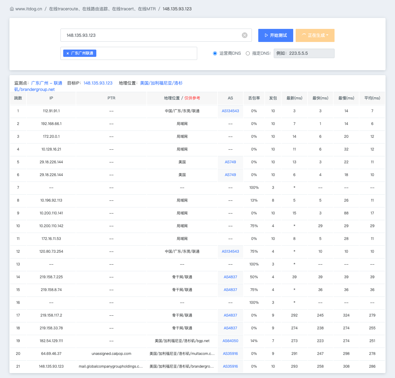Click the PTR value unassigned.calpop.com
Image resolution: width=395 pixels, height=378 pixels.
coord(112,354)
